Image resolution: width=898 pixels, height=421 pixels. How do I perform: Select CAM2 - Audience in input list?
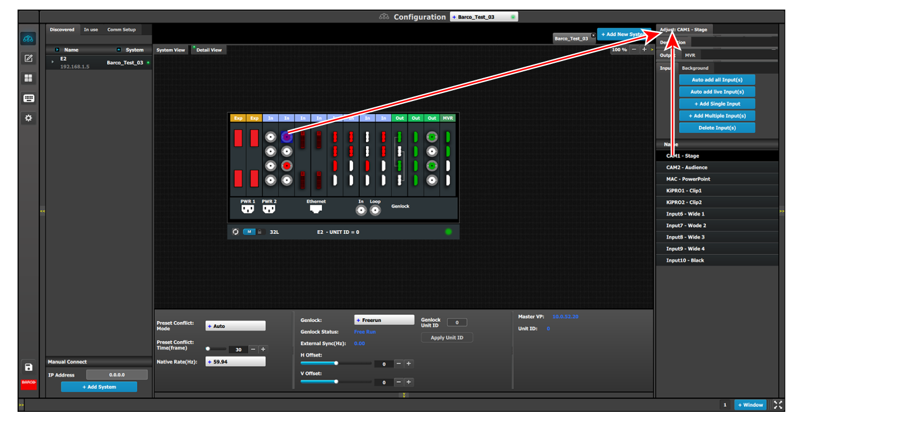coord(717,168)
